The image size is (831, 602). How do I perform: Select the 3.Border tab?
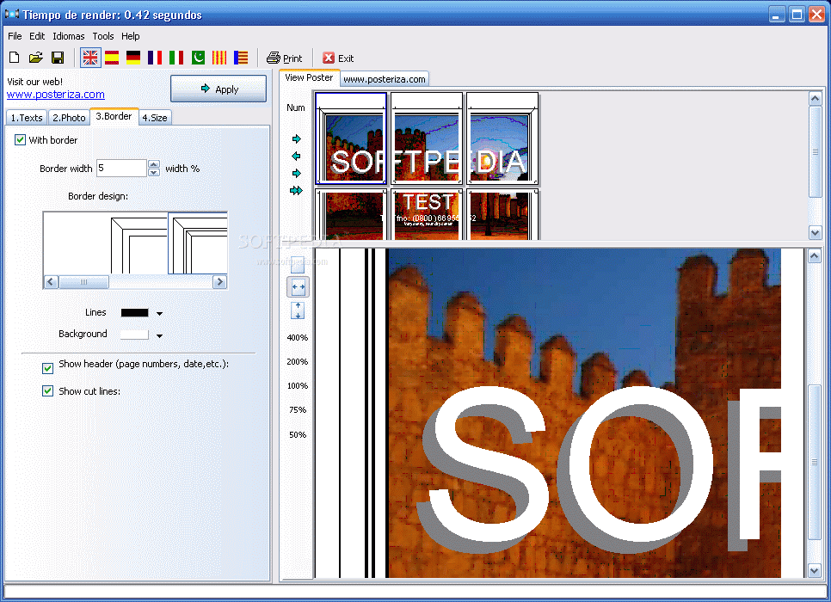[114, 116]
